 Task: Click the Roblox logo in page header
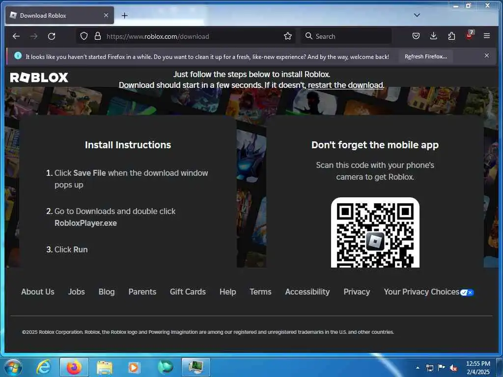point(39,77)
